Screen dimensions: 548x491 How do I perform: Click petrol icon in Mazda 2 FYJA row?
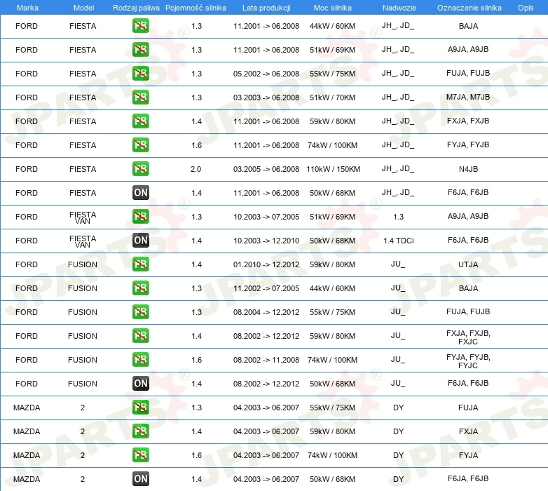click(x=140, y=455)
